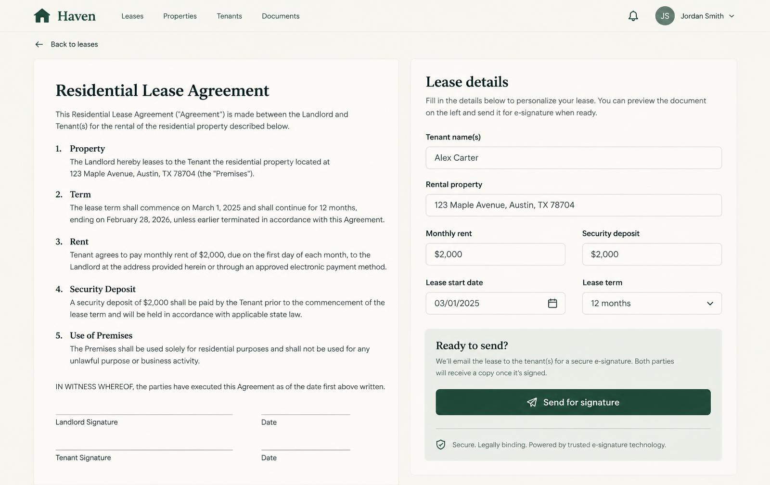Click the Tenant Signature label
The width and height of the screenshot is (770, 485).
pos(83,458)
